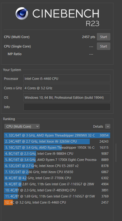Select orange ranking row Intel Core i5-4460
The image size is (122, 221).
pyautogui.click(x=57, y=202)
